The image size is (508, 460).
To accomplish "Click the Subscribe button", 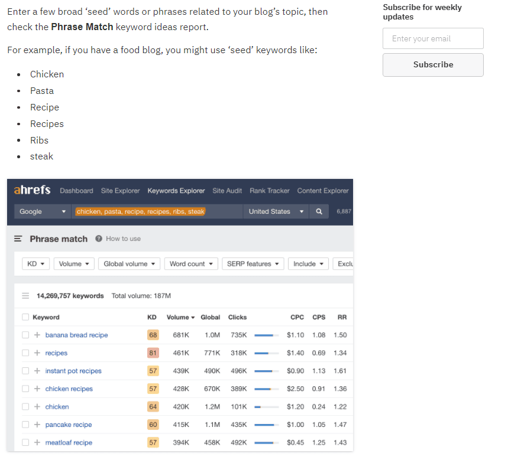I will coord(433,64).
